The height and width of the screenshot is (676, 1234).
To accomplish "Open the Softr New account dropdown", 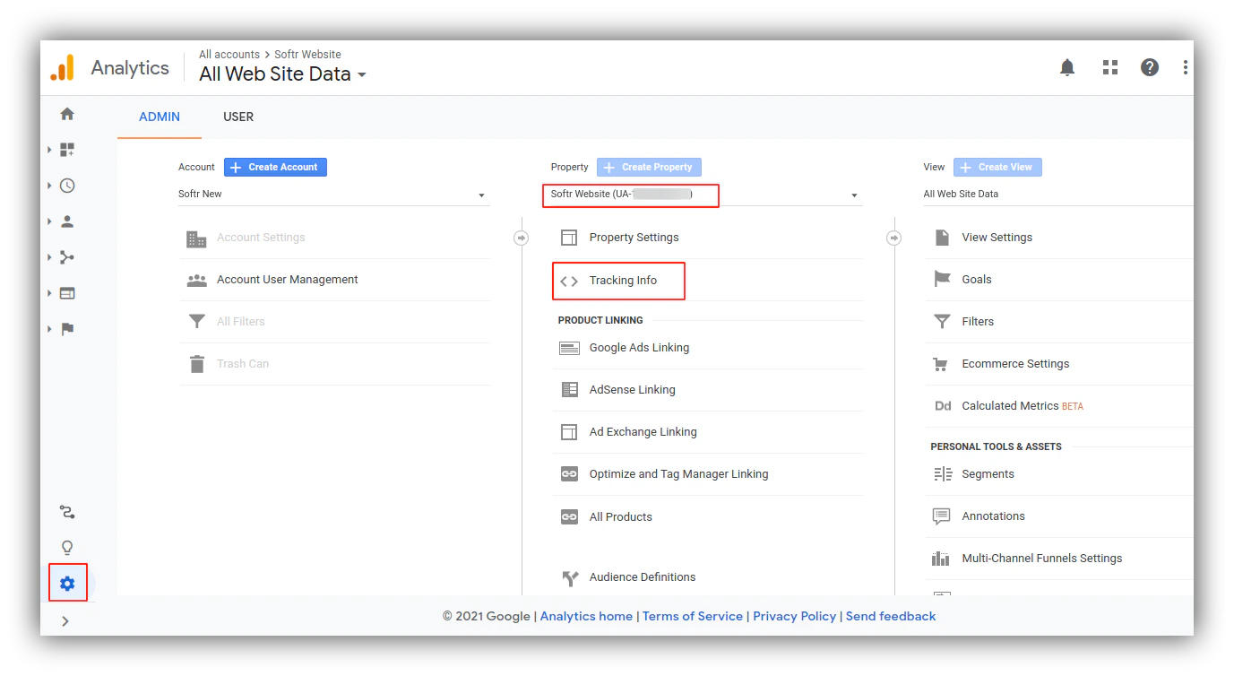I will point(334,195).
